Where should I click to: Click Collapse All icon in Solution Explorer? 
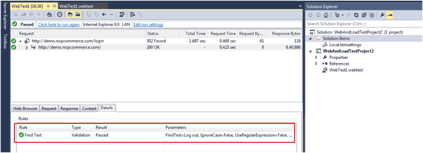[364, 15]
